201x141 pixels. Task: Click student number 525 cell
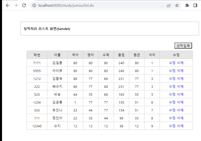point(37,95)
